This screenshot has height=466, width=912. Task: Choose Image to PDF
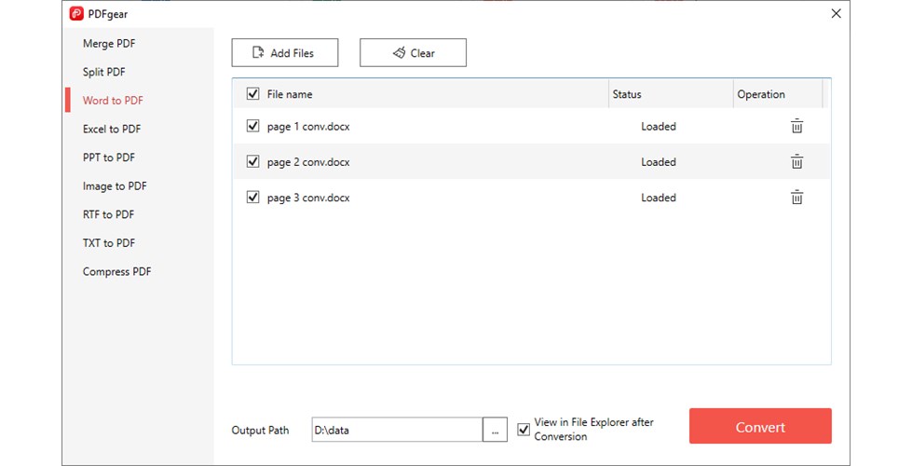[115, 186]
